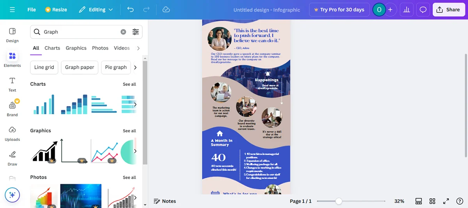This screenshot has width=468, height=208.
Task: Edit the Untitled design title
Action: (x=267, y=10)
